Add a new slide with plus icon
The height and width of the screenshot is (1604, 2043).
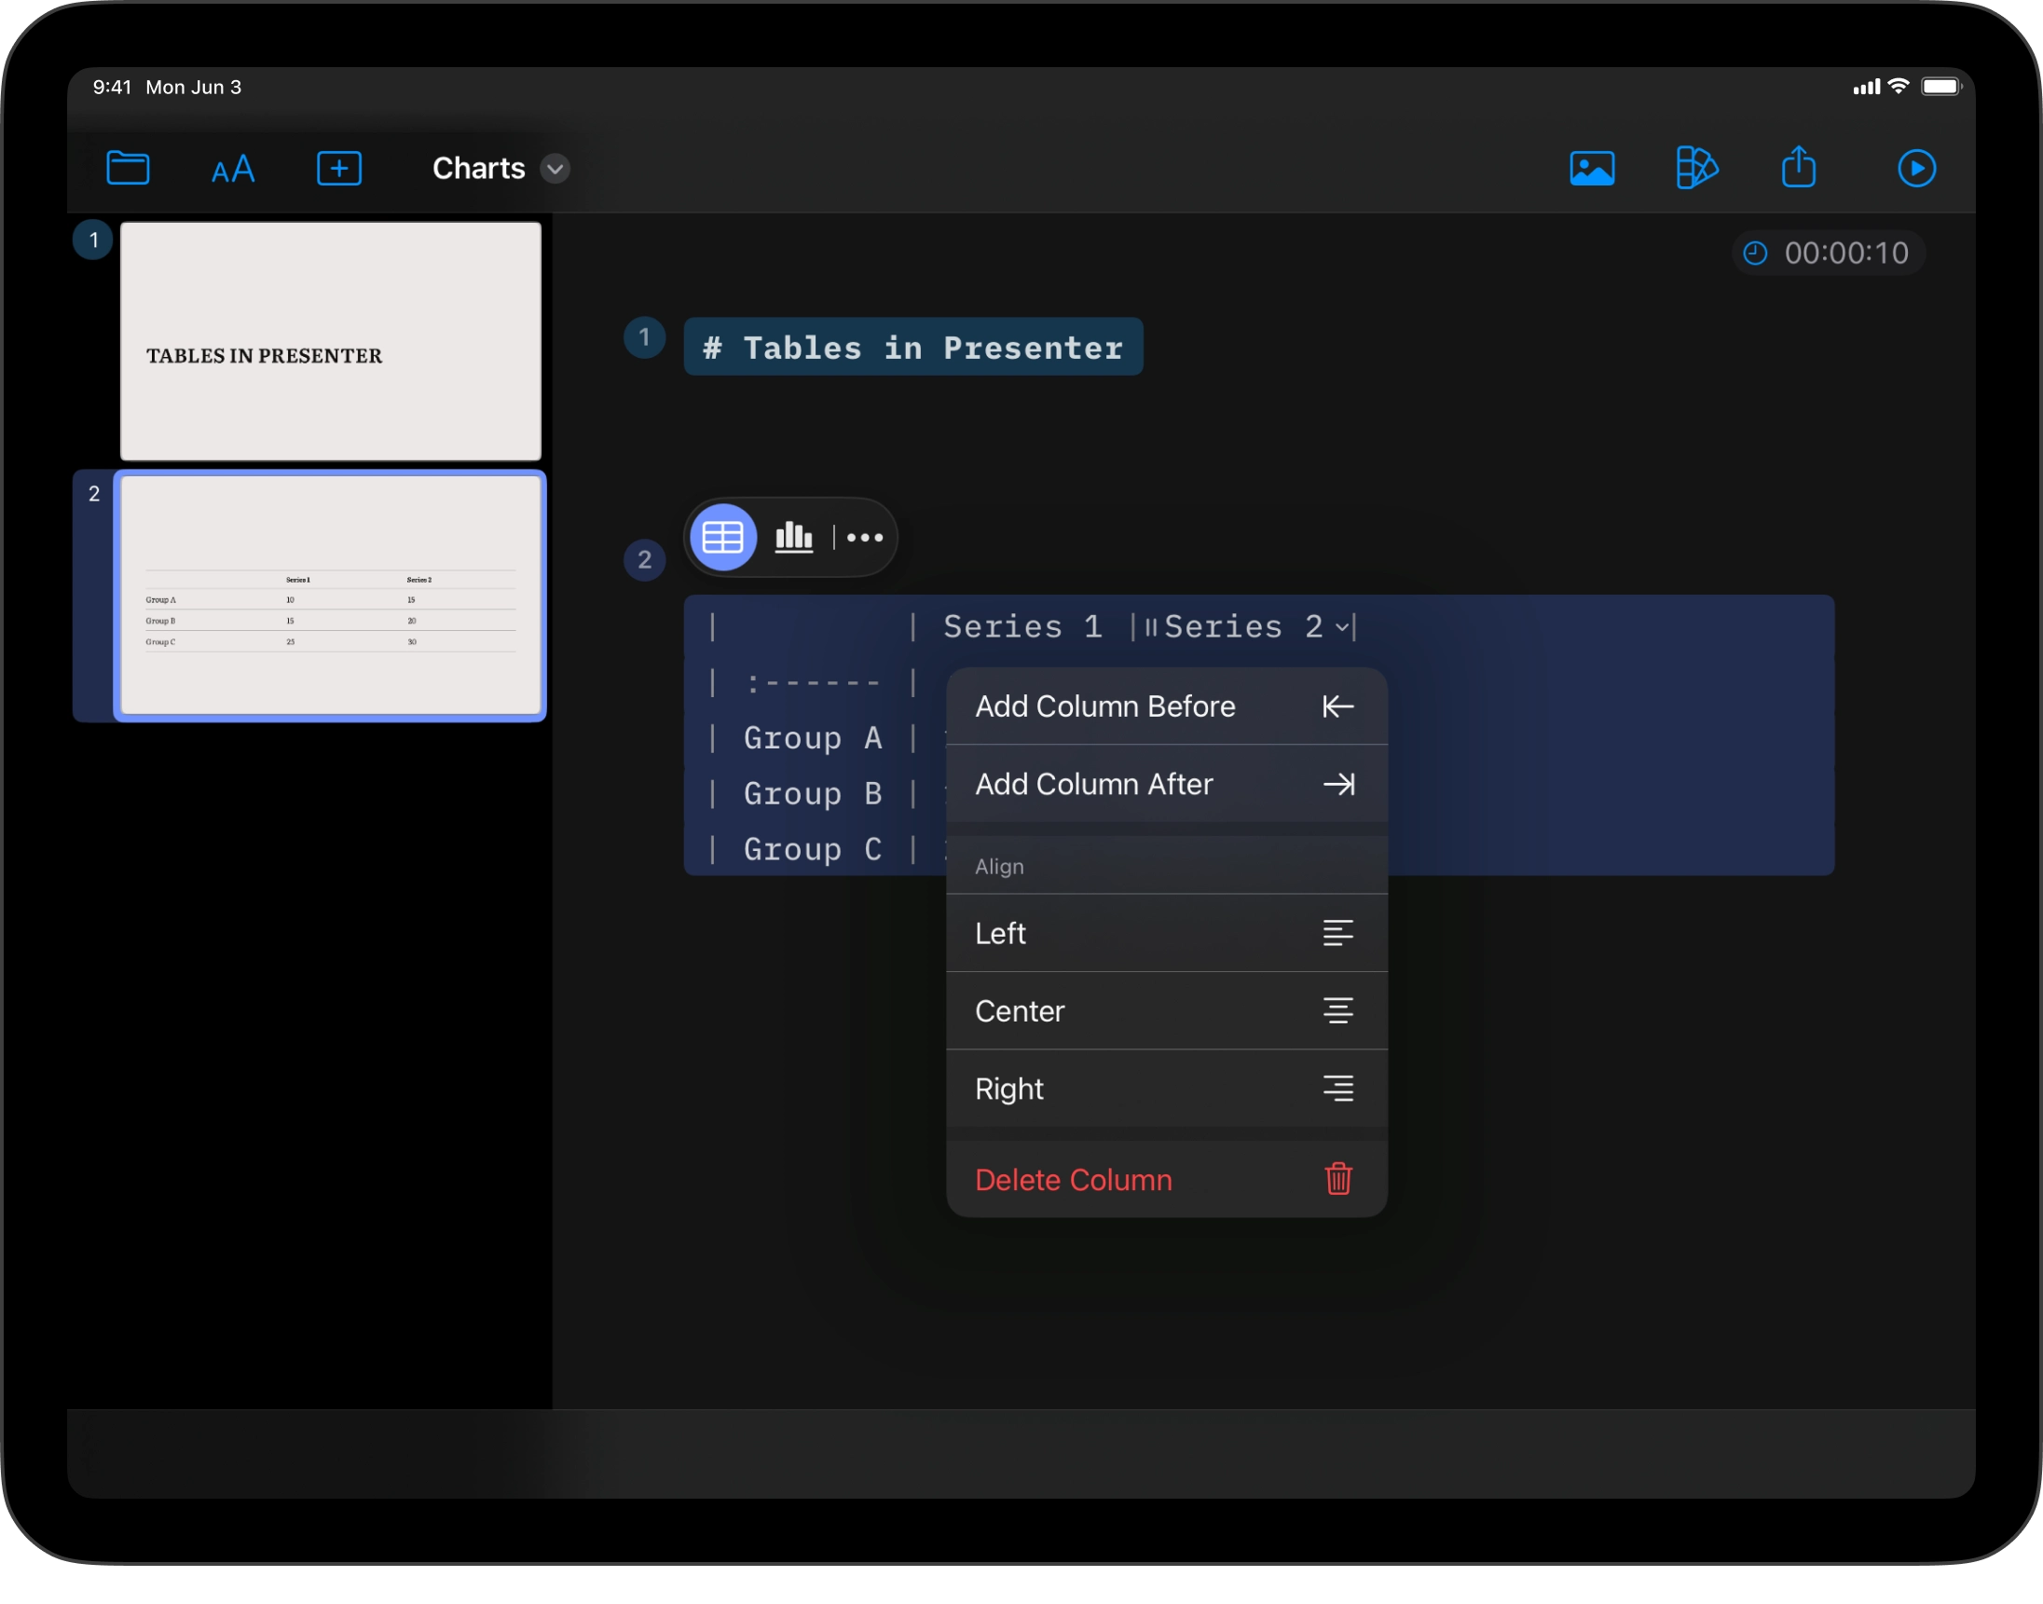339,169
